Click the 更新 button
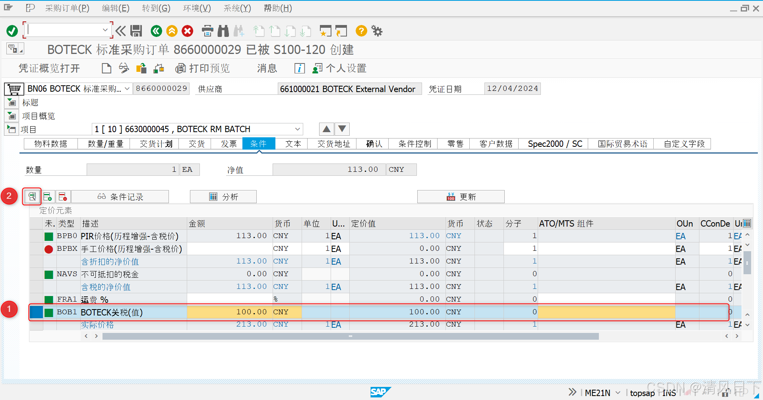 click(461, 197)
